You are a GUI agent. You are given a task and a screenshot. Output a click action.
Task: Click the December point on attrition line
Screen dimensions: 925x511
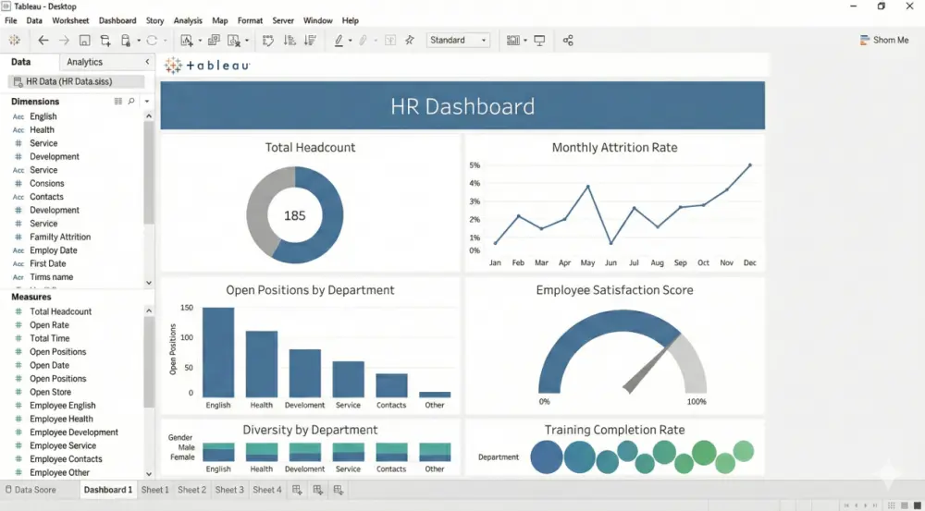750,165
